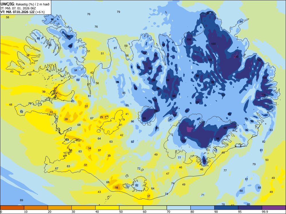Select the light green 60–70 legend swatch
The height and width of the screenshot is (214, 286).
click(x=155, y=208)
